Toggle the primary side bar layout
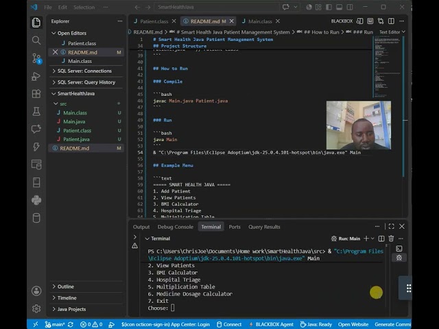 (x=329, y=8)
